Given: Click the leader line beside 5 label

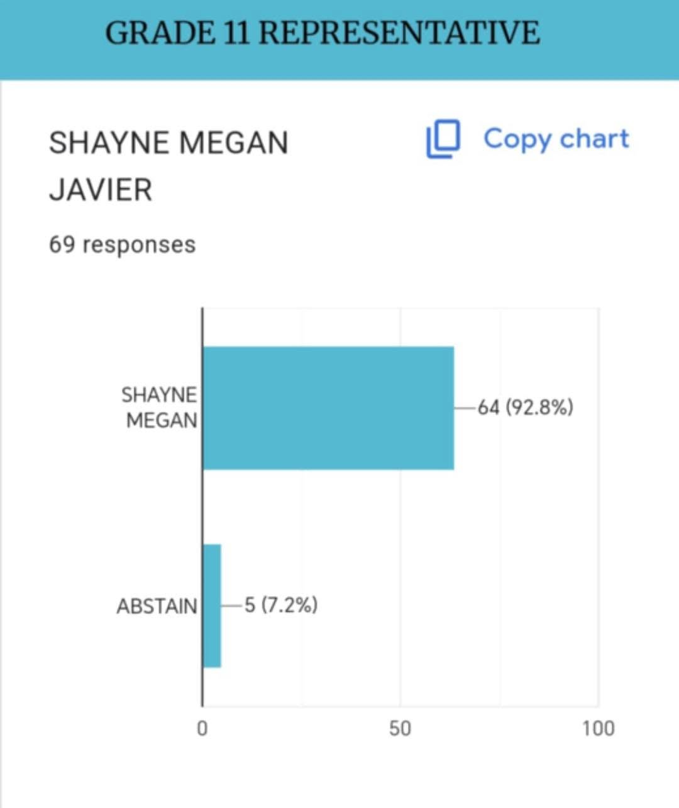Looking at the screenshot, I should (231, 606).
